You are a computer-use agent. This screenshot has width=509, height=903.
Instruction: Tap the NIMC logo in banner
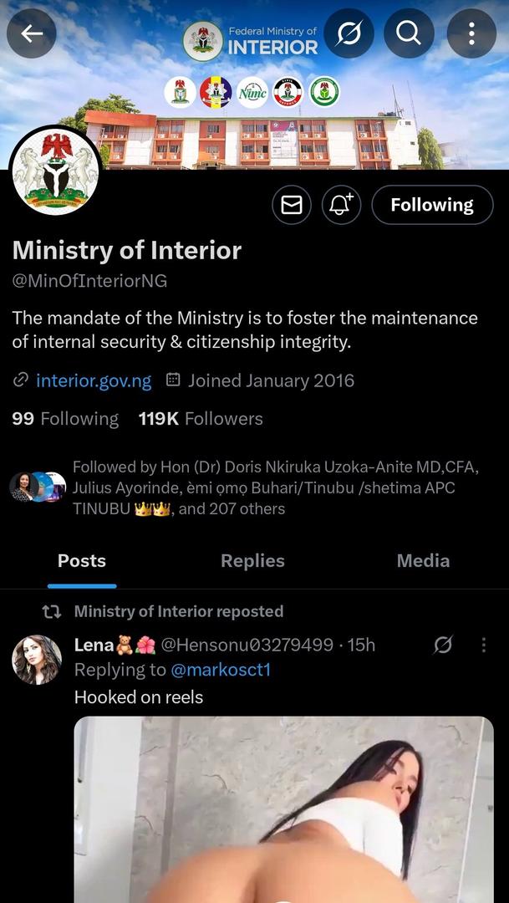[x=252, y=92]
